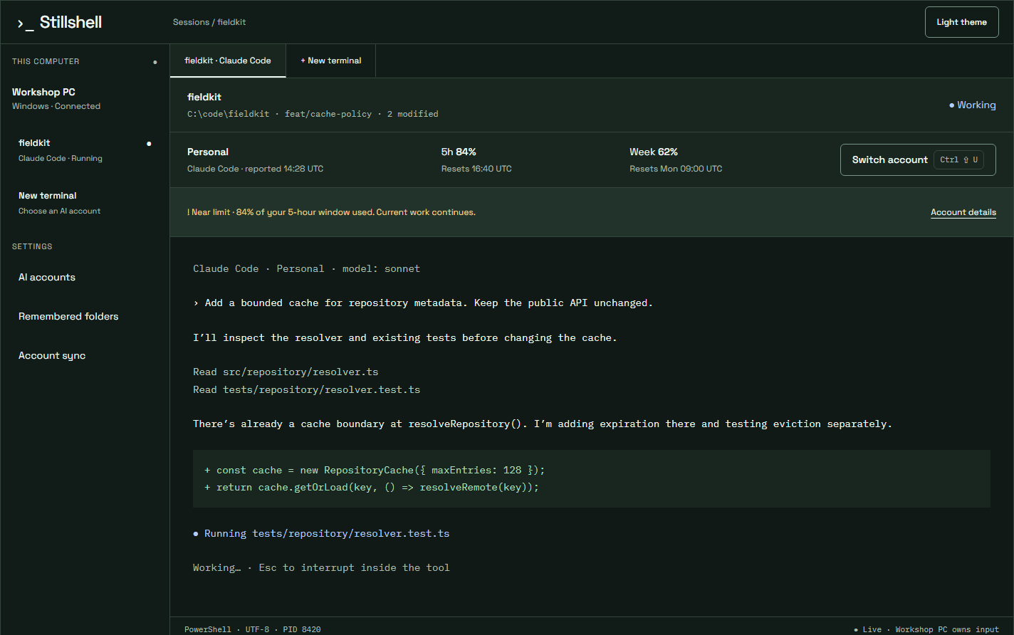Click "Claude Code · reported 14:28 UTC" text
1014x635 pixels.
(x=255, y=169)
